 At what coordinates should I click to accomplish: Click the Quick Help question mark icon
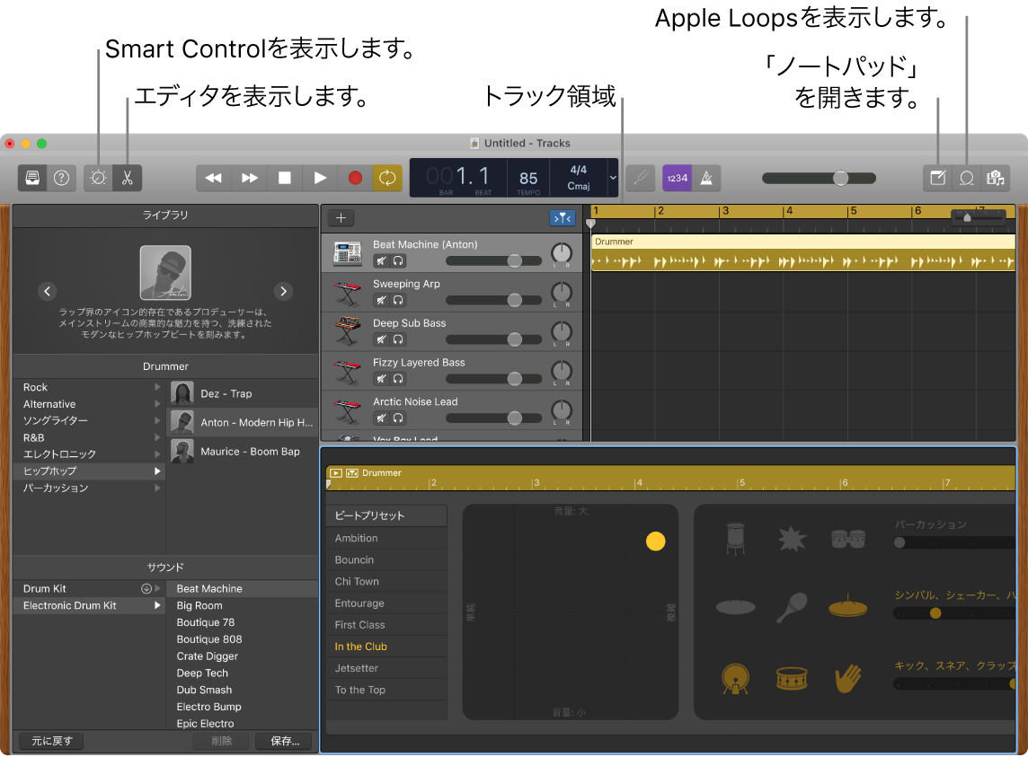(60, 178)
